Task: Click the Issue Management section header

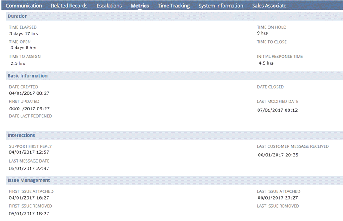Action: pyautogui.click(x=175, y=180)
